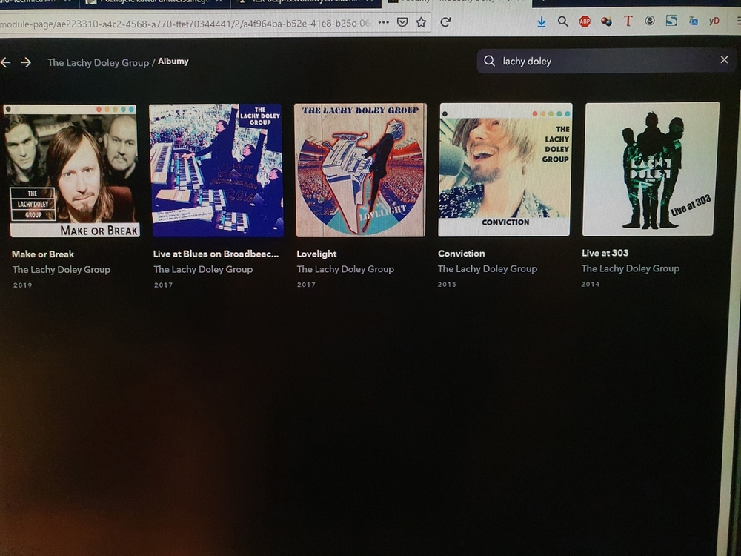
Task: Reload the page with the refresh icon
Action: coord(445,22)
